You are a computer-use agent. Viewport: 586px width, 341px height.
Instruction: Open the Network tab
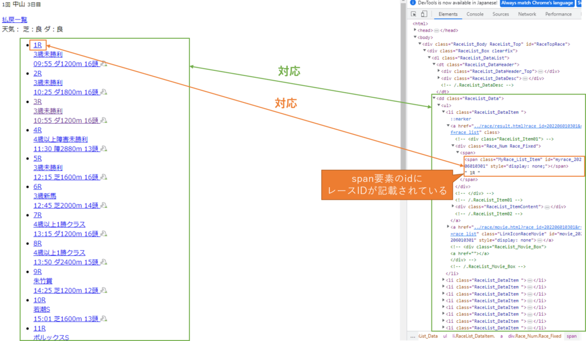(x=527, y=14)
